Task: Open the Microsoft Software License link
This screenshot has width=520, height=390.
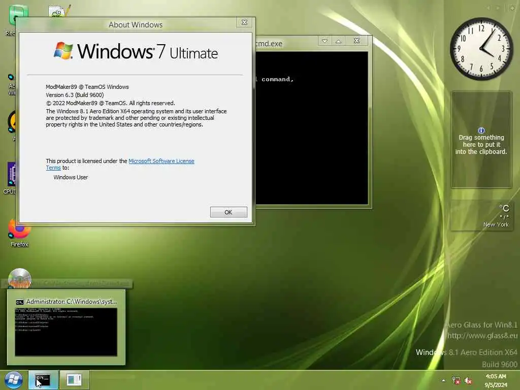Action: click(x=161, y=161)
